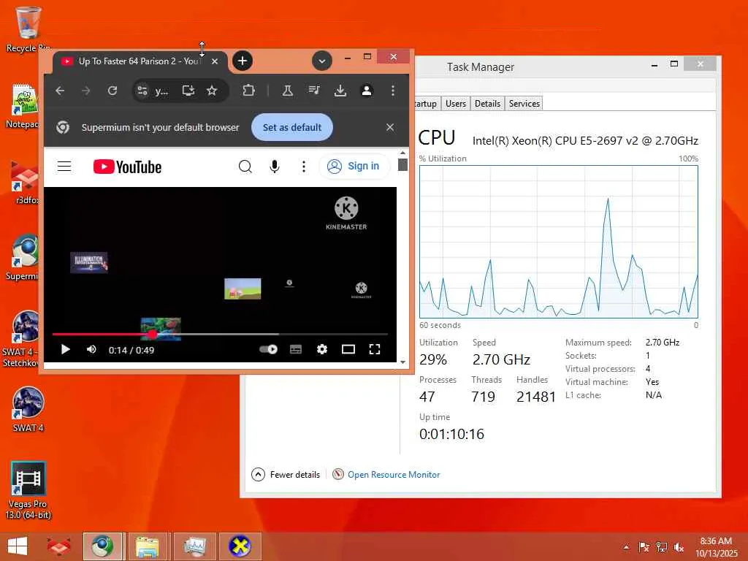This screenshot has width=748, height=561.
Task: Click the CPU utilization graph
Action: coord(559,242)
